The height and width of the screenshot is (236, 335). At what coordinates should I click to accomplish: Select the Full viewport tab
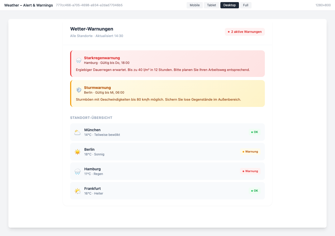tap(245, 5)
